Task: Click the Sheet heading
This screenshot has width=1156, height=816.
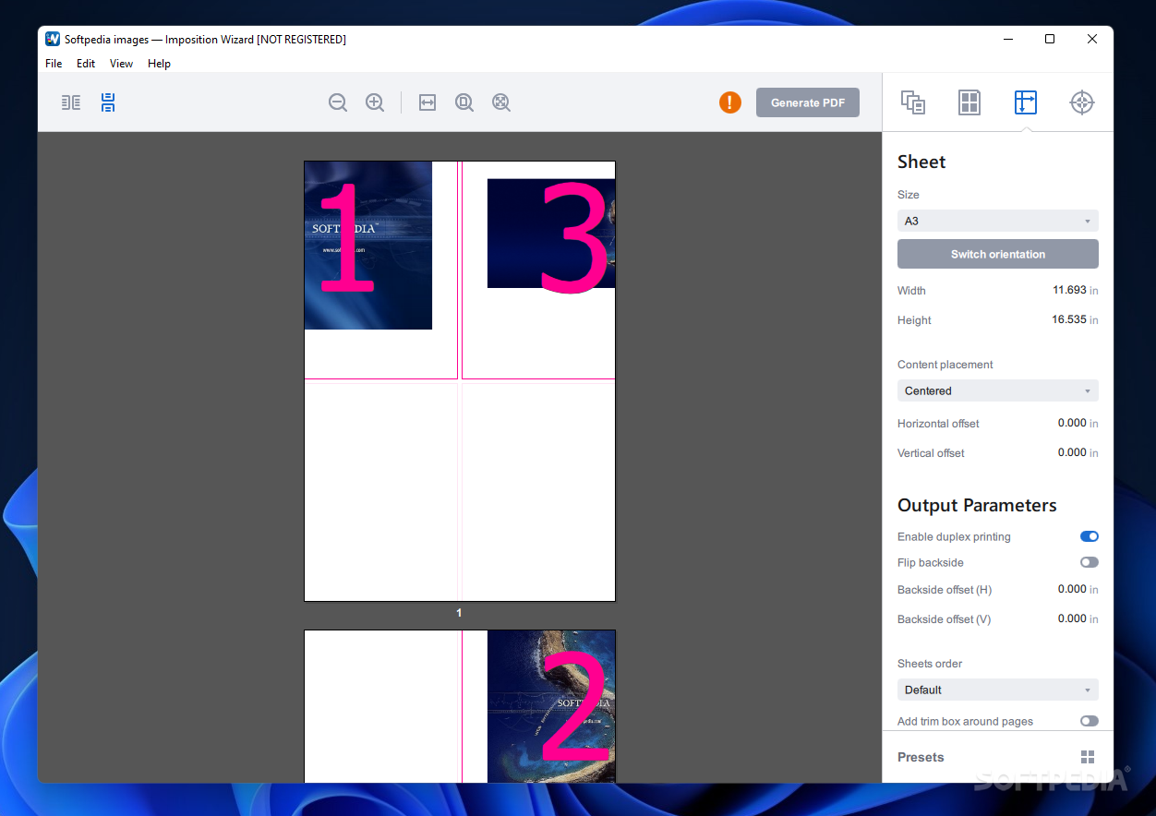Action: [x=921, y=162]
